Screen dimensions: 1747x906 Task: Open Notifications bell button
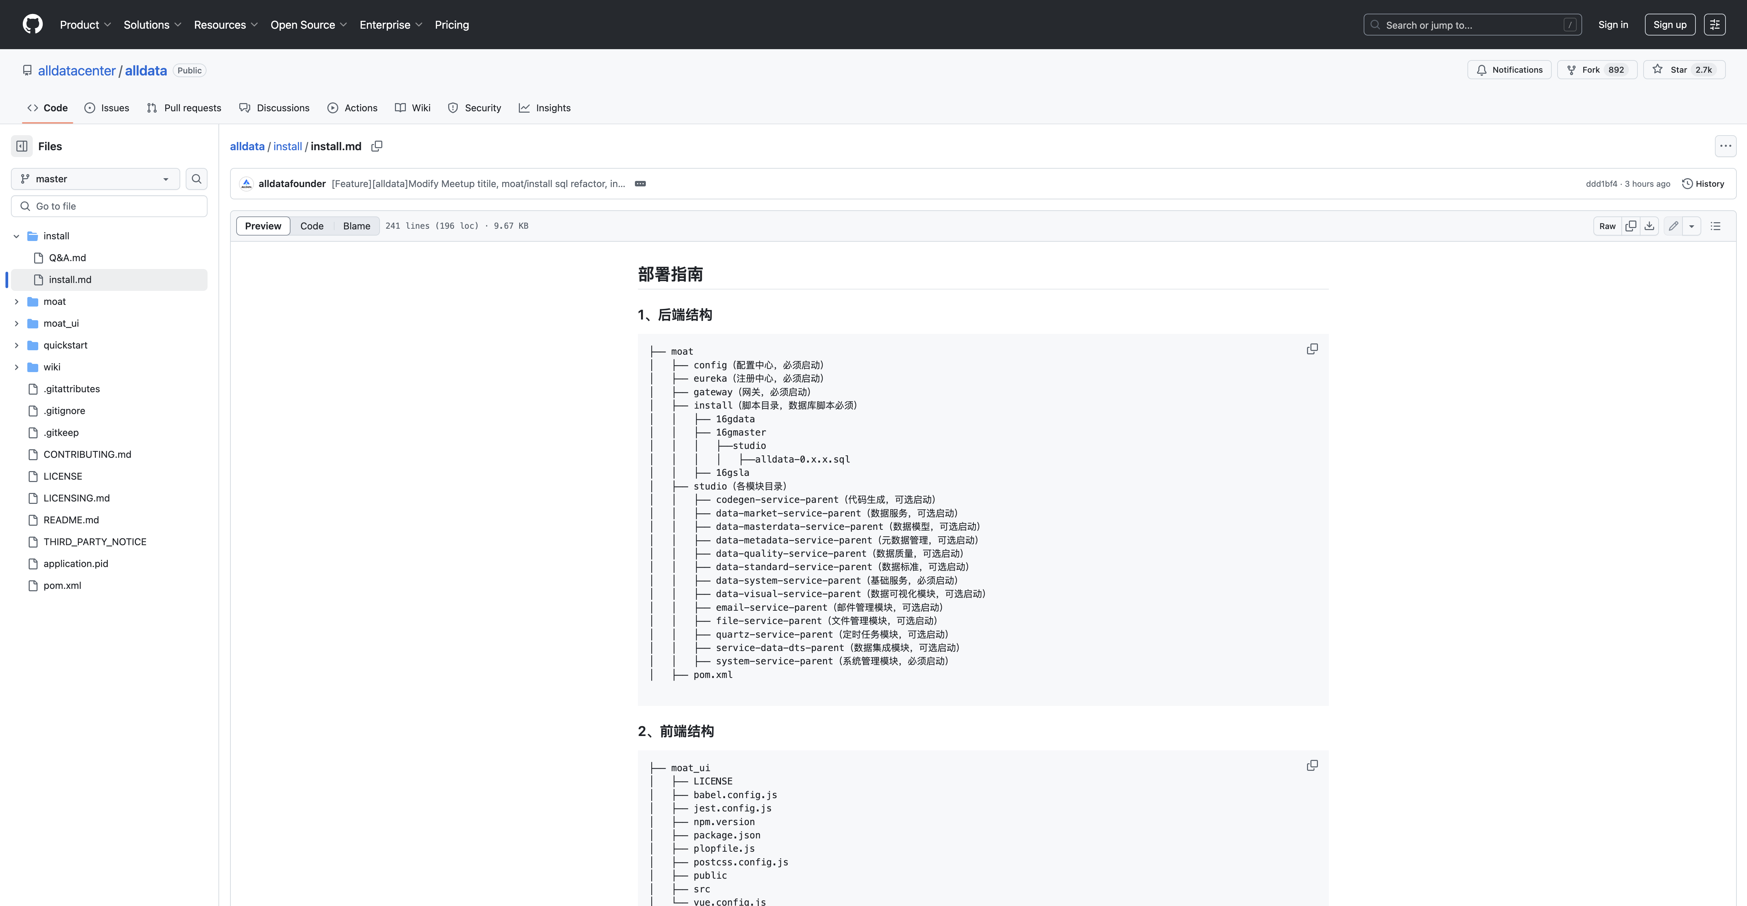tap(1509, 70)
